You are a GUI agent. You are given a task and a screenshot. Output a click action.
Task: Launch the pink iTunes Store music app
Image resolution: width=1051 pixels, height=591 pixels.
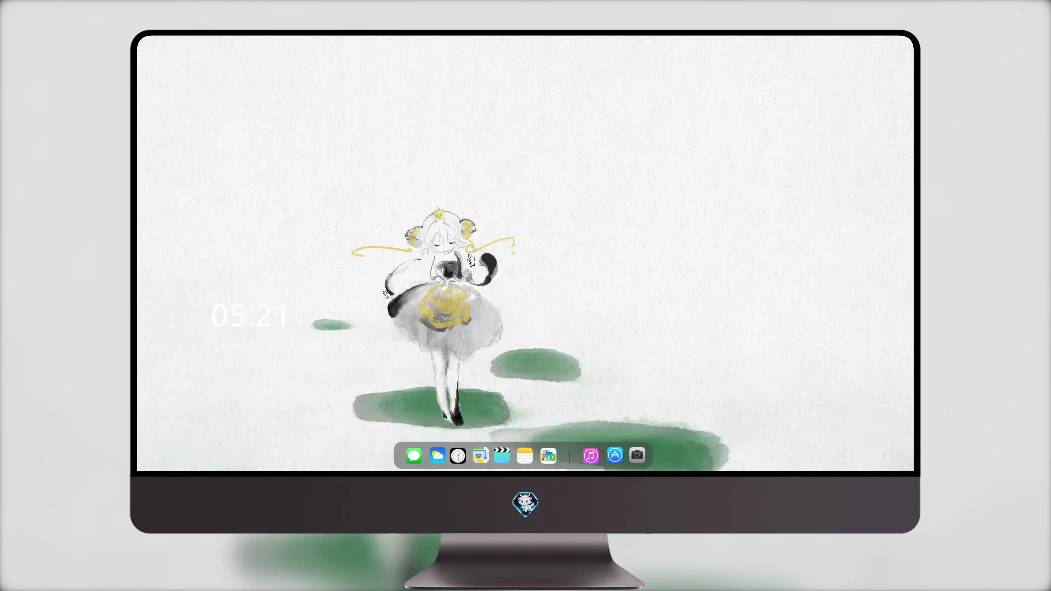591,456
